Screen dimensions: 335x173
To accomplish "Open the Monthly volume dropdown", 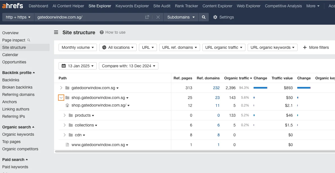I will pyautogui.click(x=78, y=47).
